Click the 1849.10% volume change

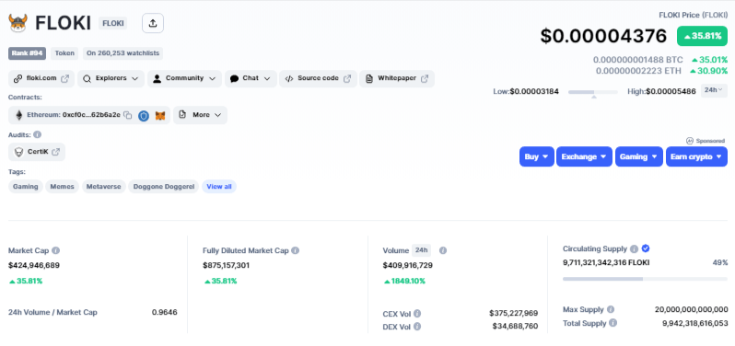(x=404, y=282)
